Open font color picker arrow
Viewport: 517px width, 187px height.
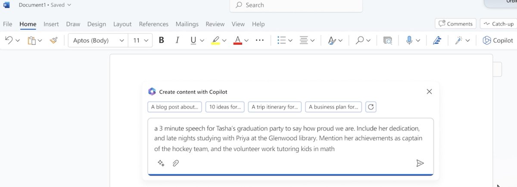246,41
